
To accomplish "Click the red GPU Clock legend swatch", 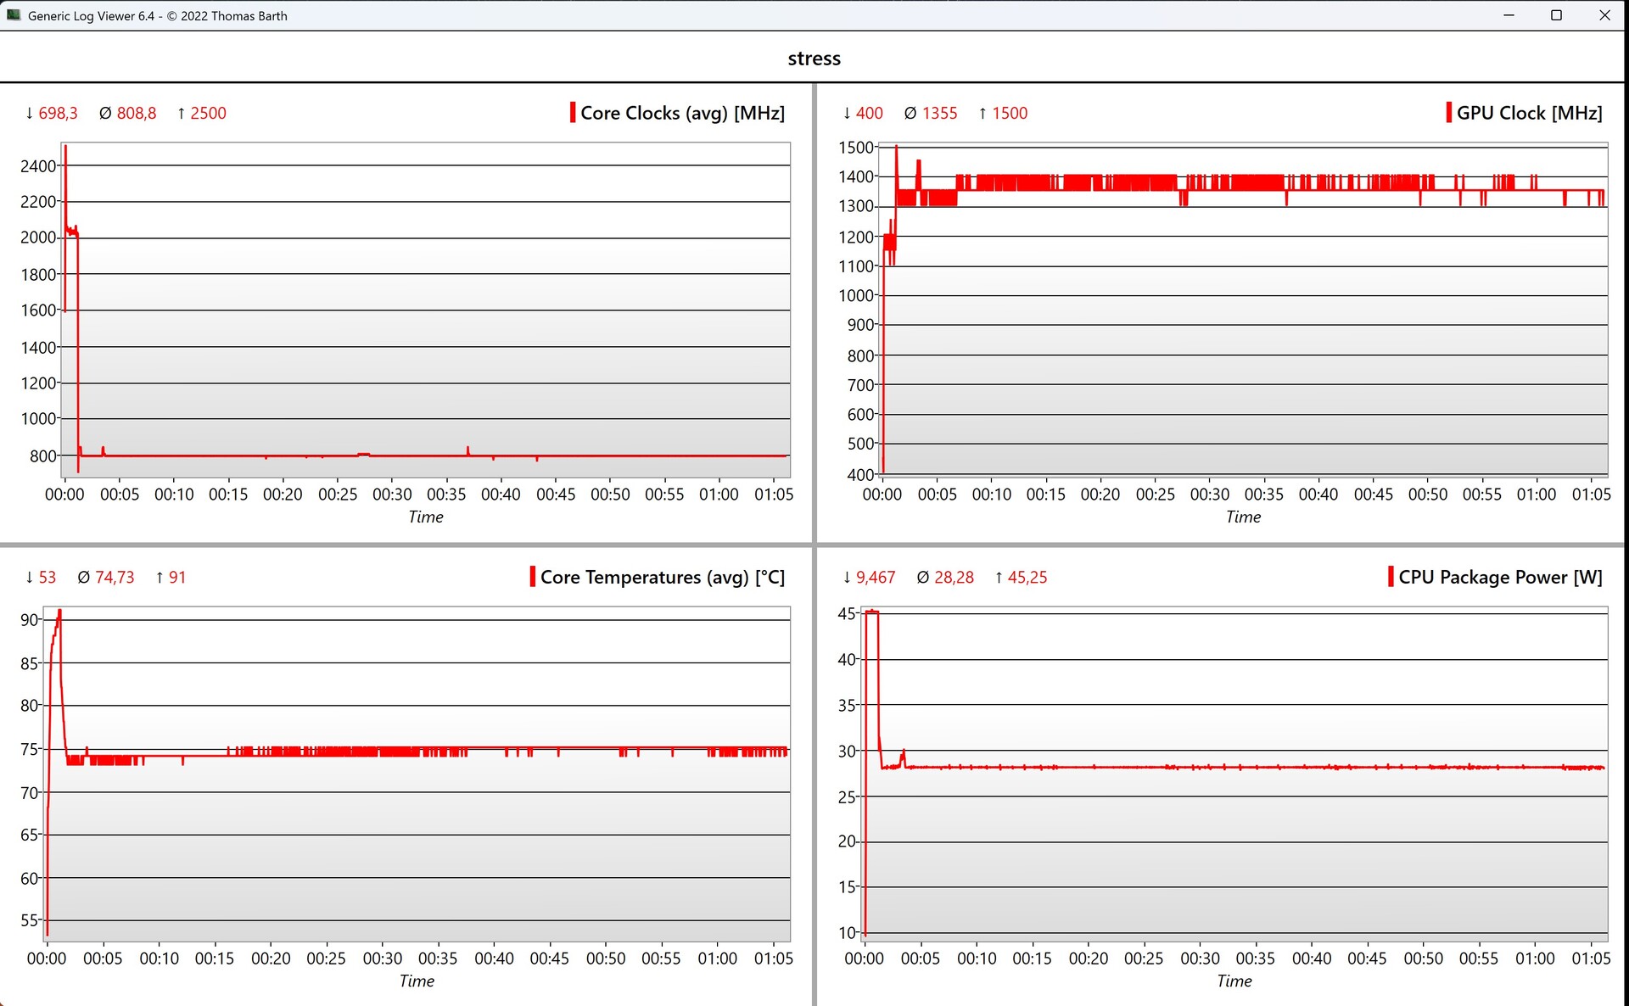I will [1448, 113].
